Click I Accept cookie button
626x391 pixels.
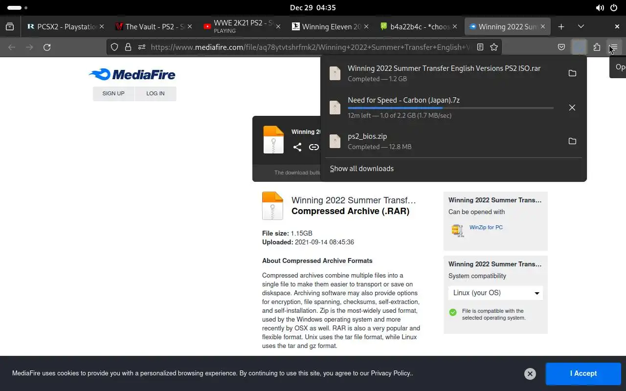tap(583, 374)
